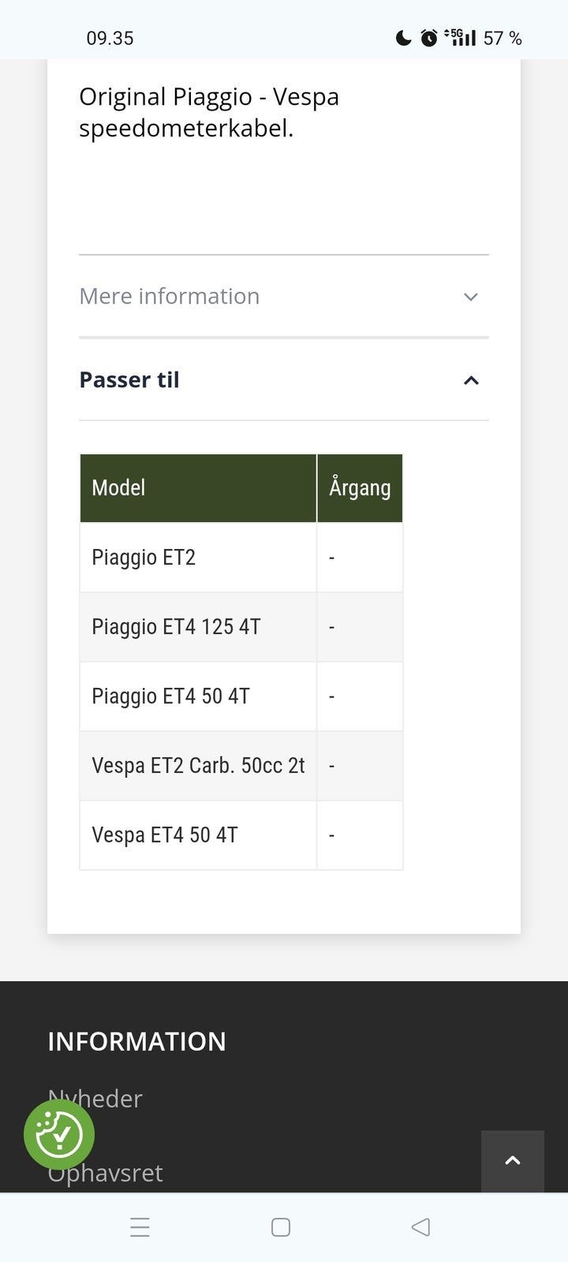Select the Årgang column header
The height and width of the screenshot is (1262, 568).
click(360, 487)
